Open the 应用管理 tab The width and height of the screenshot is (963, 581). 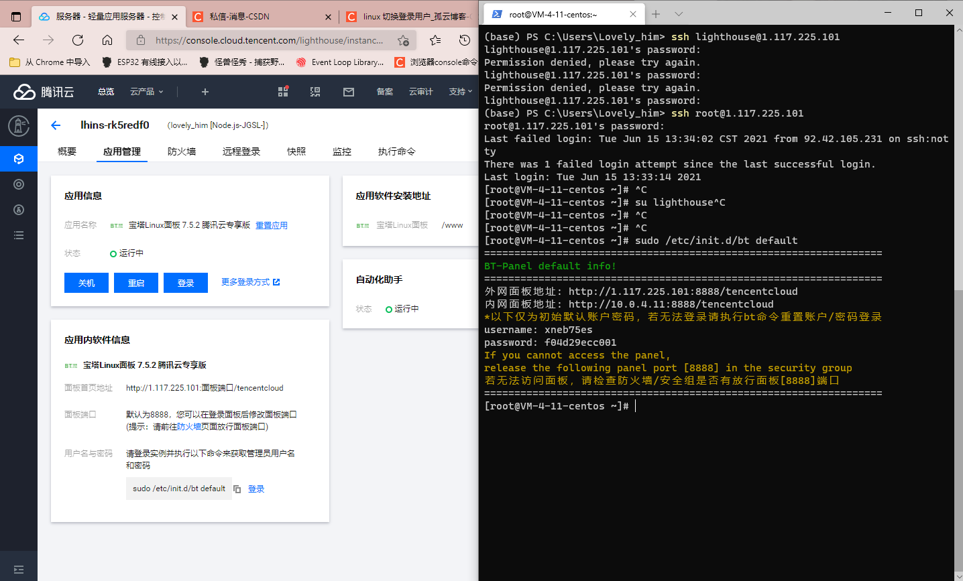click(122, 151)
